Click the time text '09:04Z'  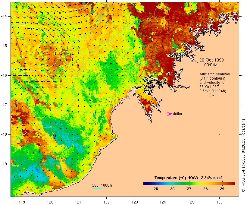211,65
